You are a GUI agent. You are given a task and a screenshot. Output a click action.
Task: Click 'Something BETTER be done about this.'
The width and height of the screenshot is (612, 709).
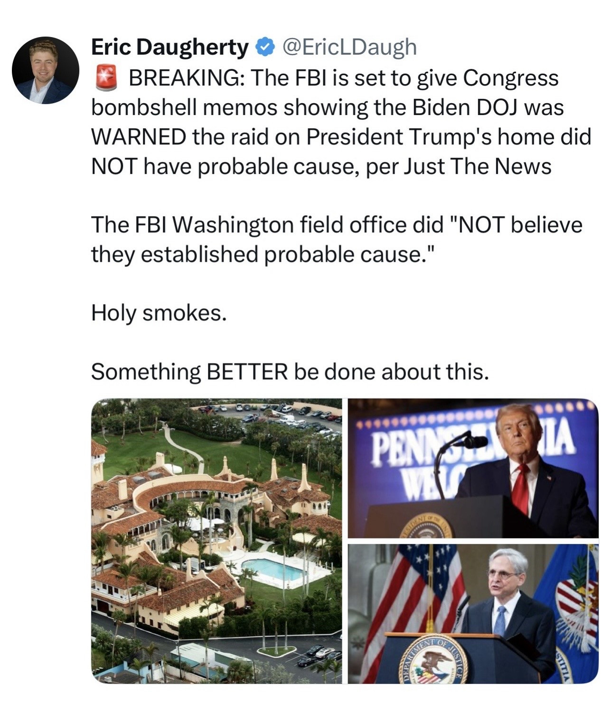(290, 372)
